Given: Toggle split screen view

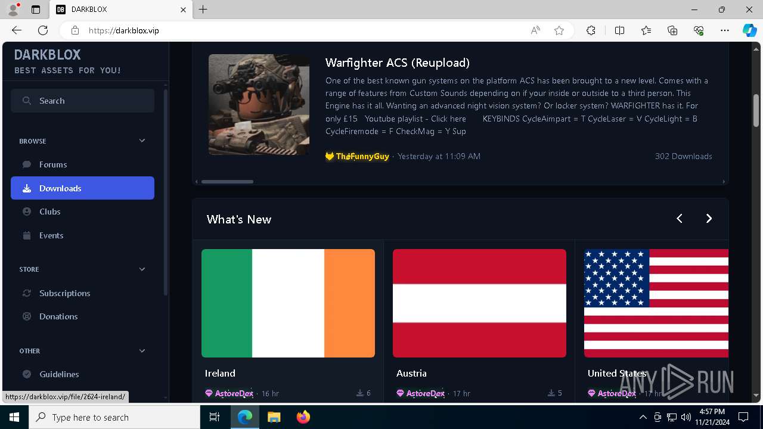Looking at the screenshot, I should coord(619,30).
